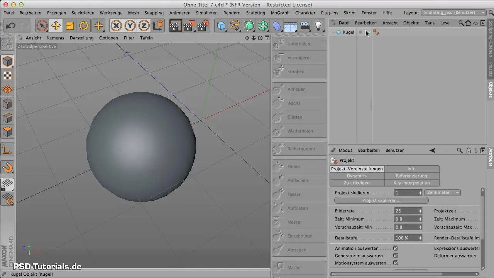The height and width of the screenshot is (278, 494).
Task: Toggle the Z axis lock
Action: [x=144, y=26]
